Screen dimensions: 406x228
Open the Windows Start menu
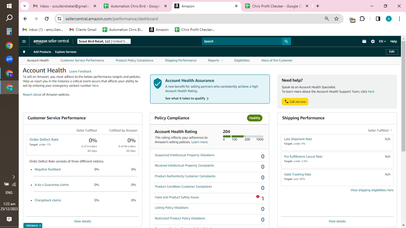9,6
